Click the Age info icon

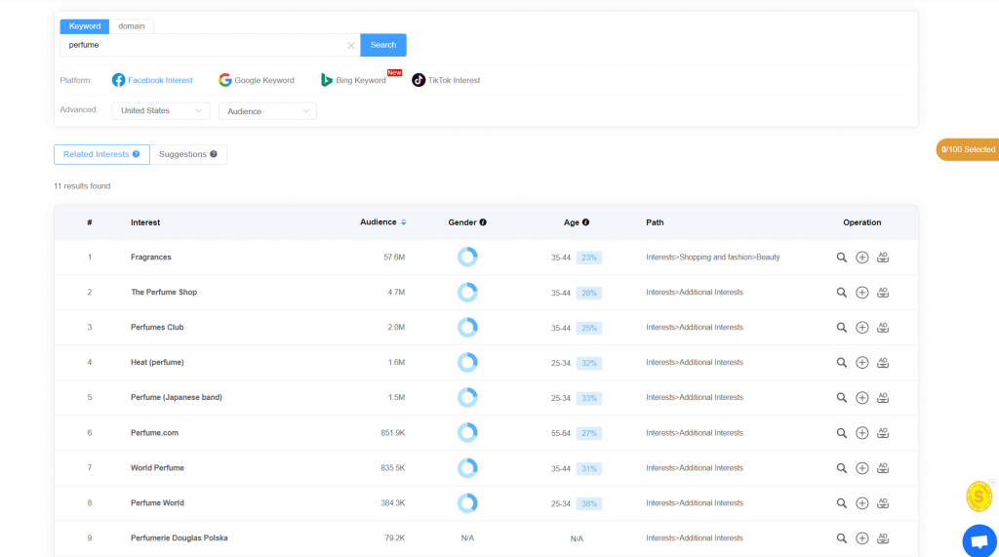[x=585, y=222]
